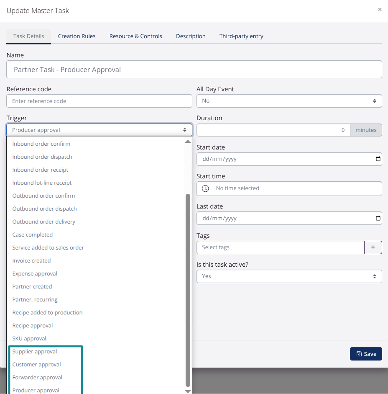Viewport: 388px width, 394px height.
Task: Click the clock icon in Start time
Action: (205, 188)
